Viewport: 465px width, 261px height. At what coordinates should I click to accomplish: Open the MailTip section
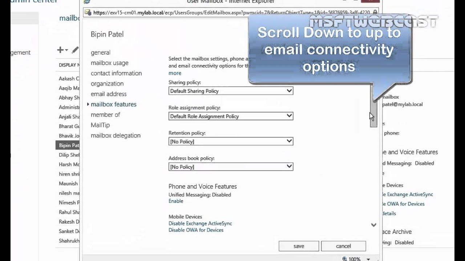(100, 125)
